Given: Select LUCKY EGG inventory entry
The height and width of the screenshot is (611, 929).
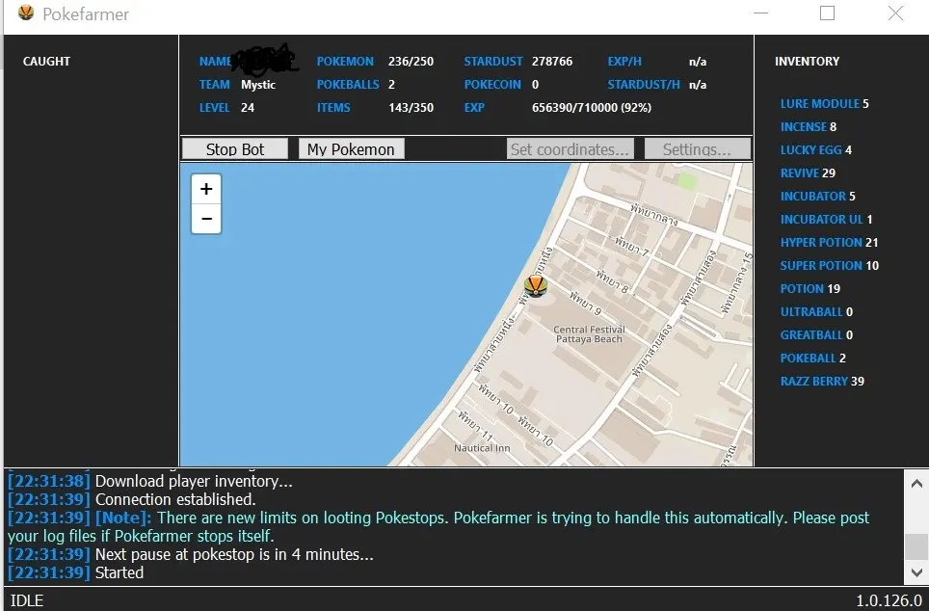Looking at the screenshot, I should point(816,150).
